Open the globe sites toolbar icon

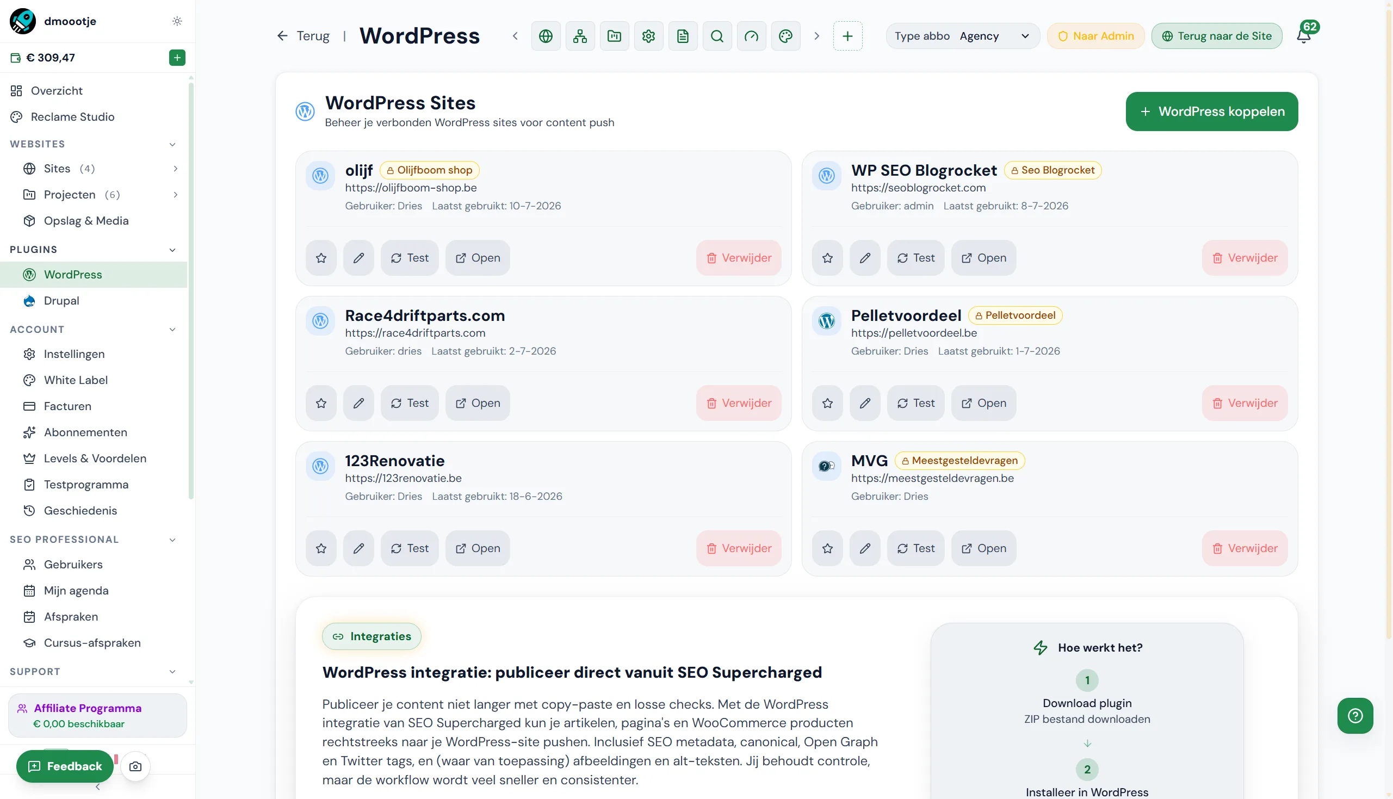click(546, 36)
